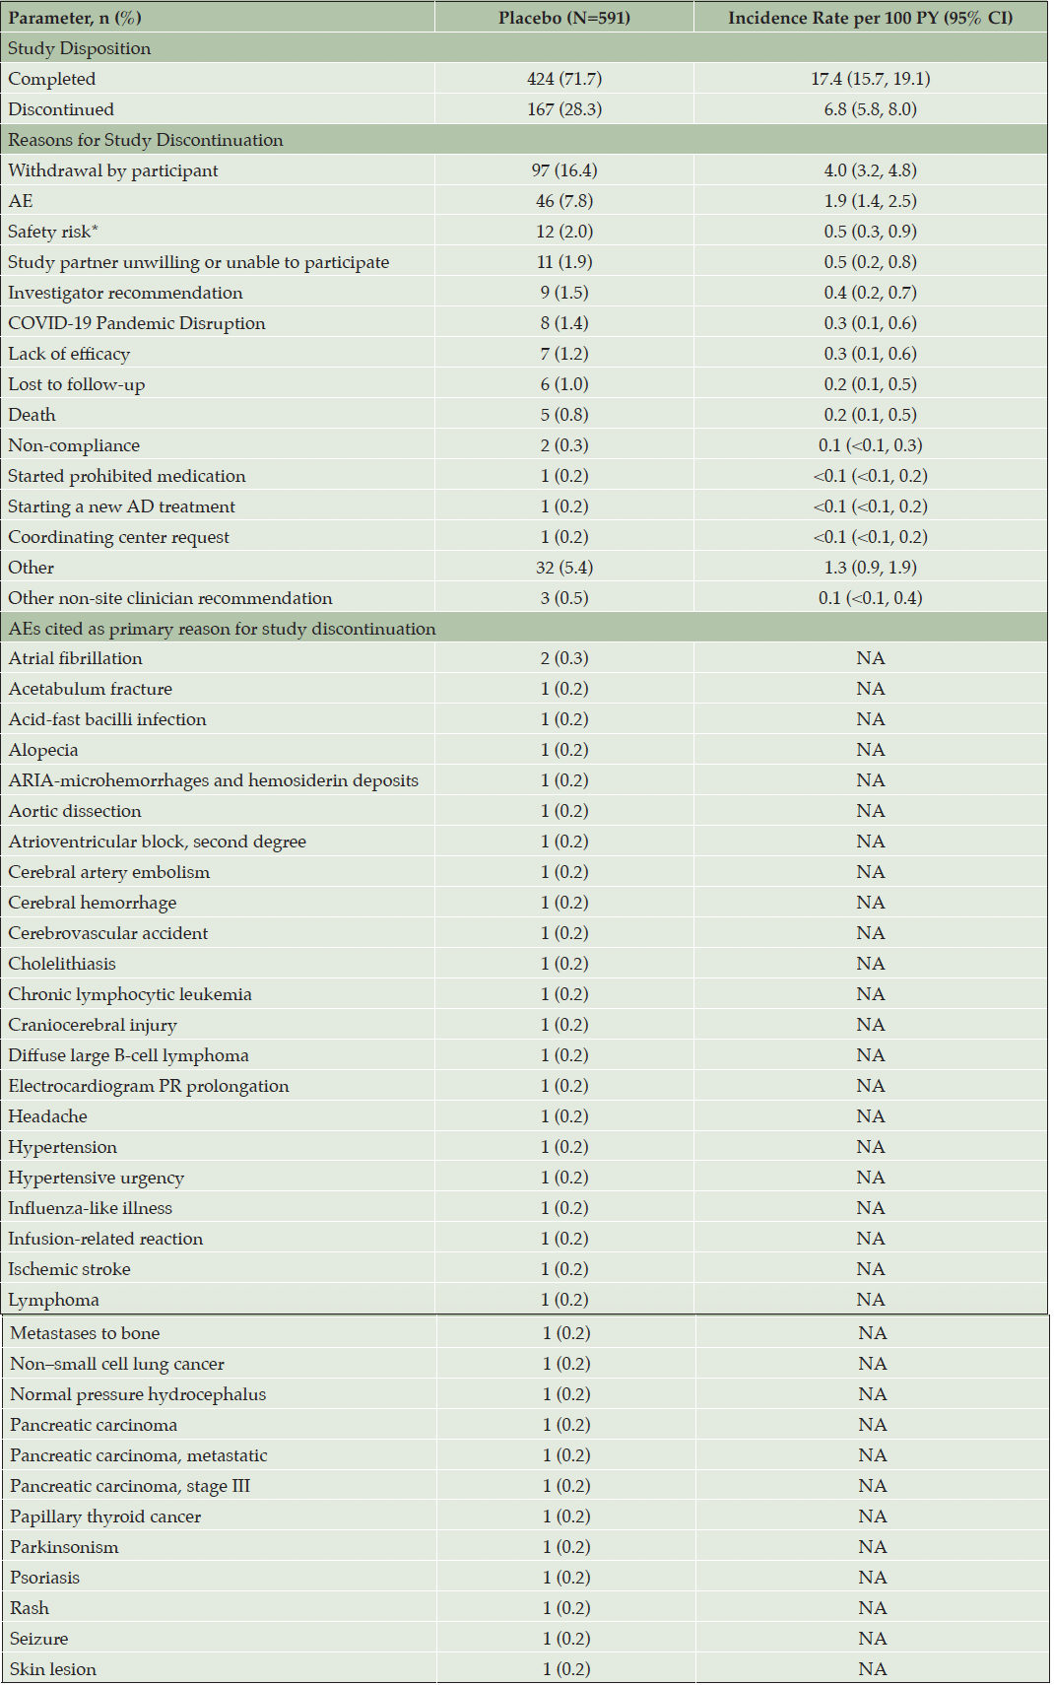
Task: Click 'Study partner unwilling or unable to participate'
Action: 199,262
